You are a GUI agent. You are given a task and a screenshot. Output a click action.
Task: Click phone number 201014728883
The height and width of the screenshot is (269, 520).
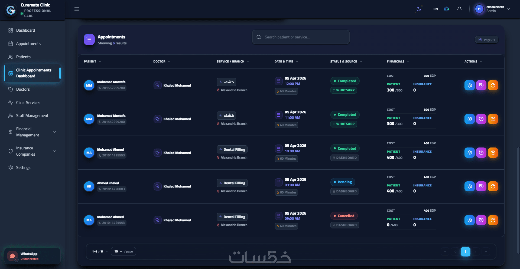coord(112,189)
